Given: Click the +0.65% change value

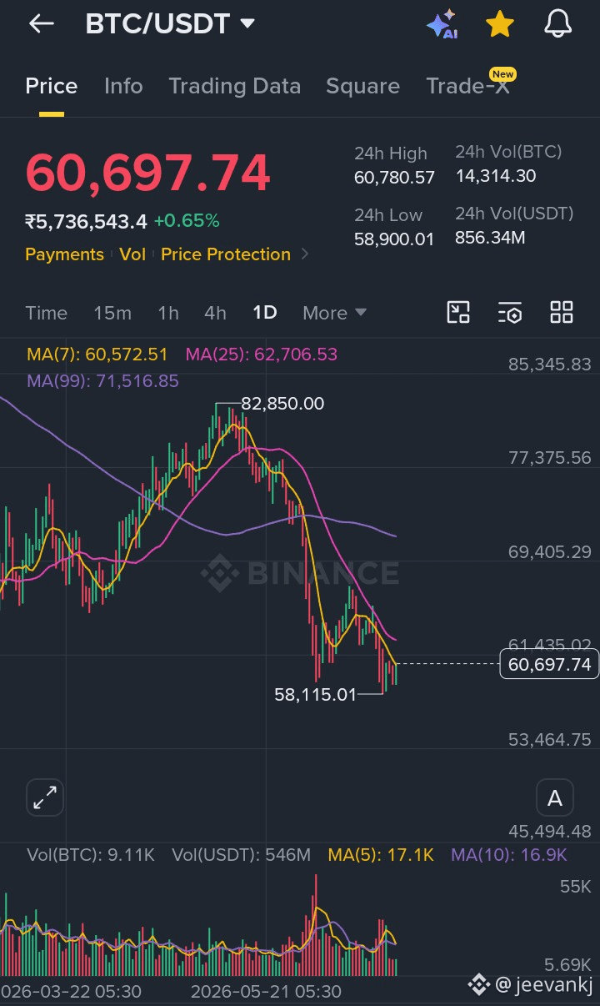Looking at the screenshot, I should 187,221.
